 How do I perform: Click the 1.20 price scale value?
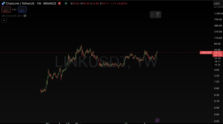[217, 82]
